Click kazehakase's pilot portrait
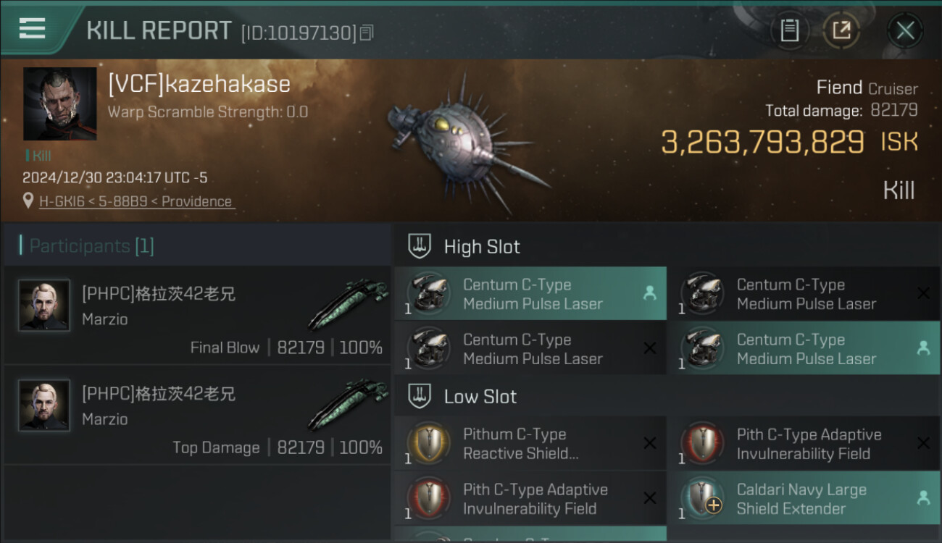 (x=59, y=104)
